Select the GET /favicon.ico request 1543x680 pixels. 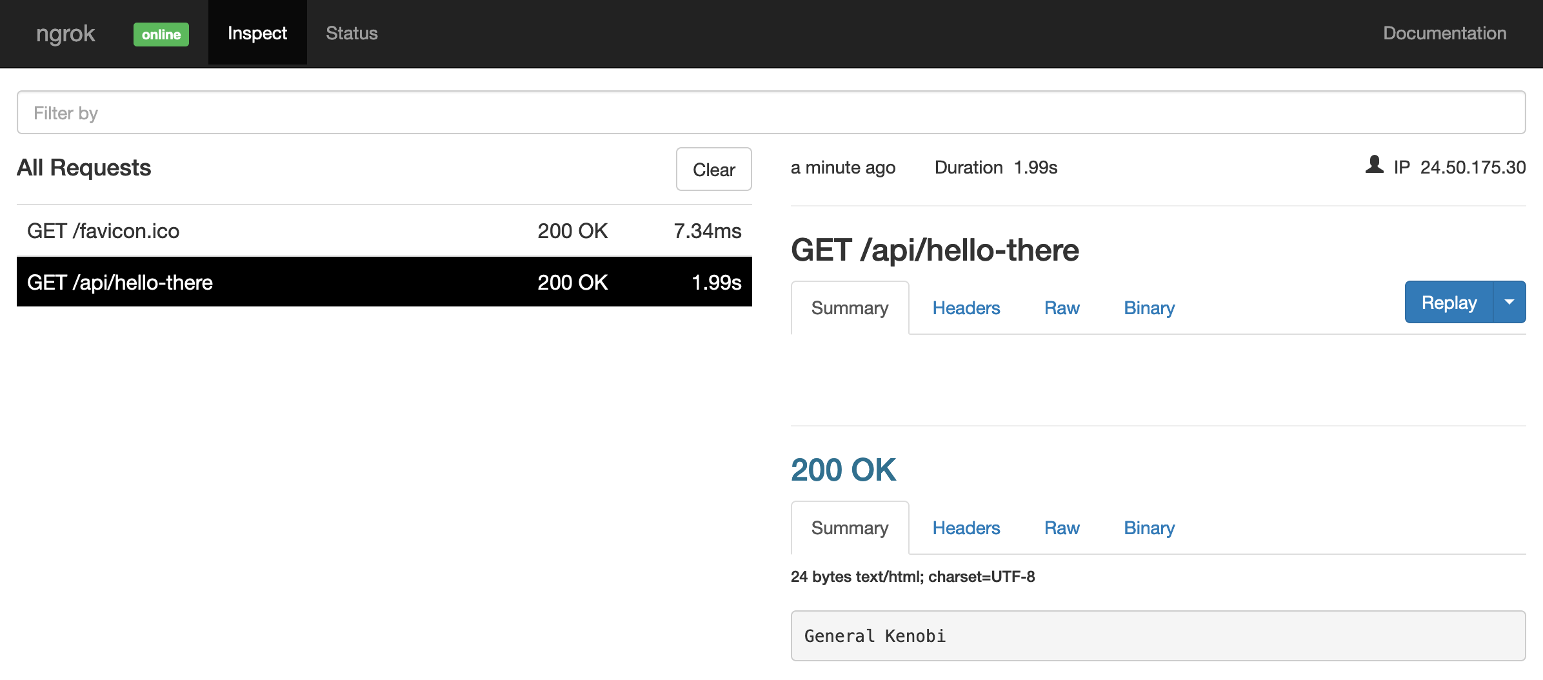pyautogui.click(x=384, y=231)
